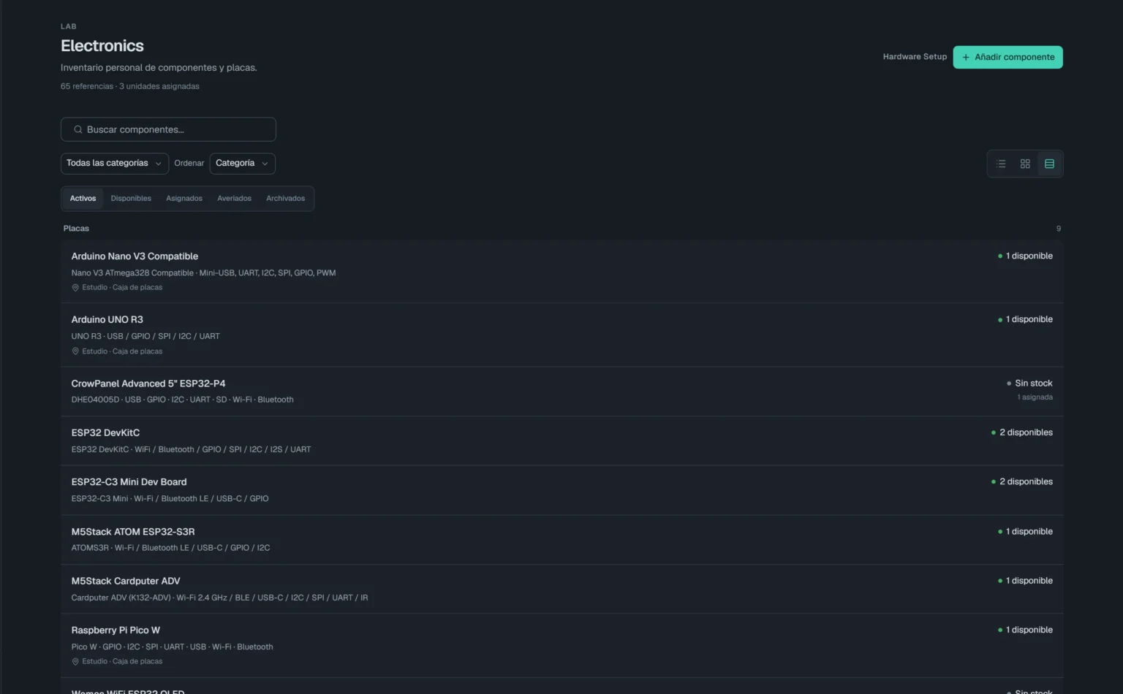1123x694 pixels.
Task: Open the Asignados tab
Action: click(x=184, y=199)
